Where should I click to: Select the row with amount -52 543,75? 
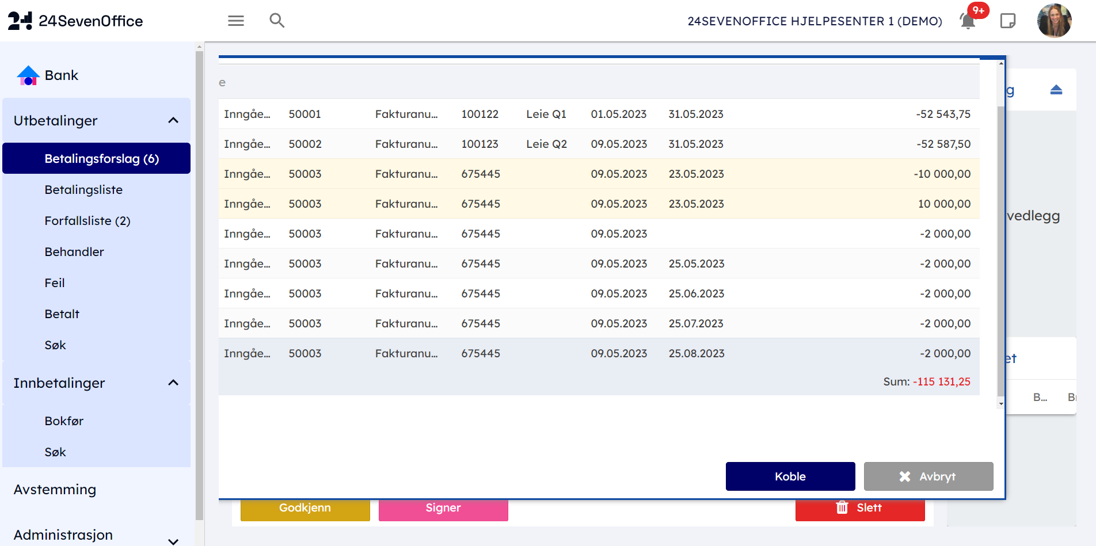pos(598,114)
